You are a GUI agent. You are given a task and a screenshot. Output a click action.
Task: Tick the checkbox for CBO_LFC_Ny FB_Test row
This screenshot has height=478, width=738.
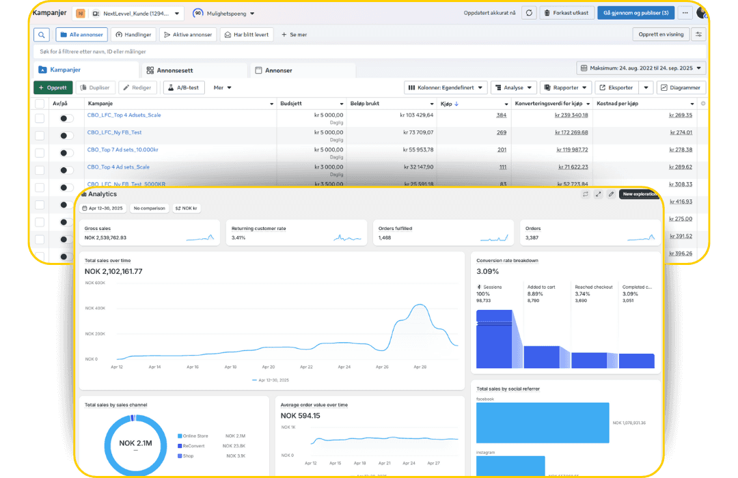pyautogui.click(x=40, y=135)
